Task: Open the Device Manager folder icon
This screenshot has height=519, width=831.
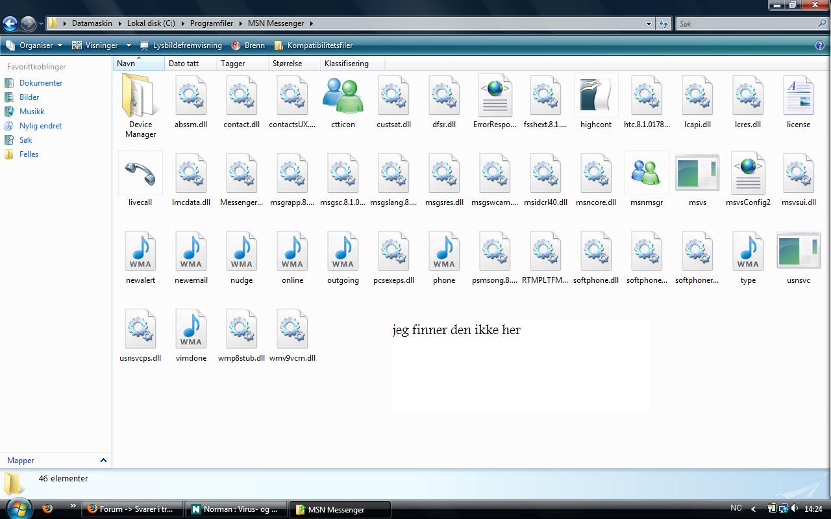Action: tap(140, 96)
